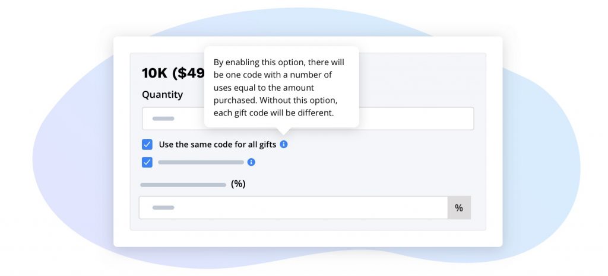The width and height of the screenshot is (608, 276).
Task: Toggle the second checkbox below the gifts option
Action: 147,162
